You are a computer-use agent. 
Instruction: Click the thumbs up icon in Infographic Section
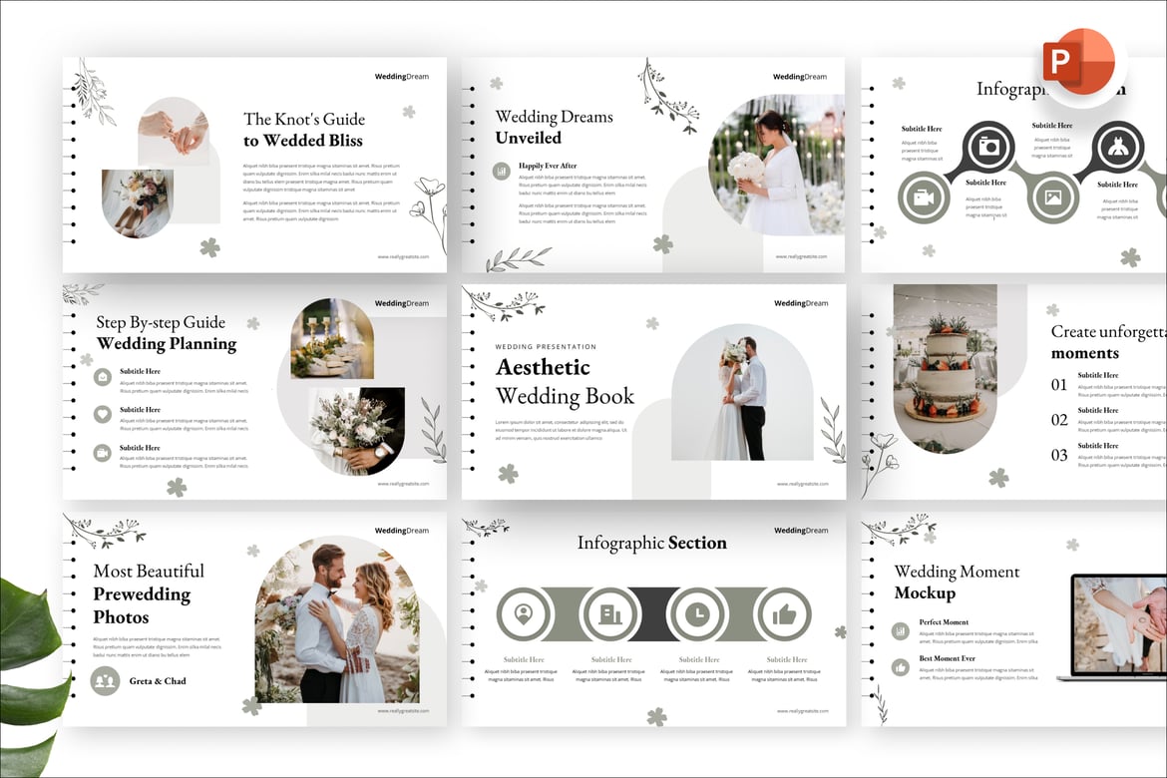click(x=784, y=614)
